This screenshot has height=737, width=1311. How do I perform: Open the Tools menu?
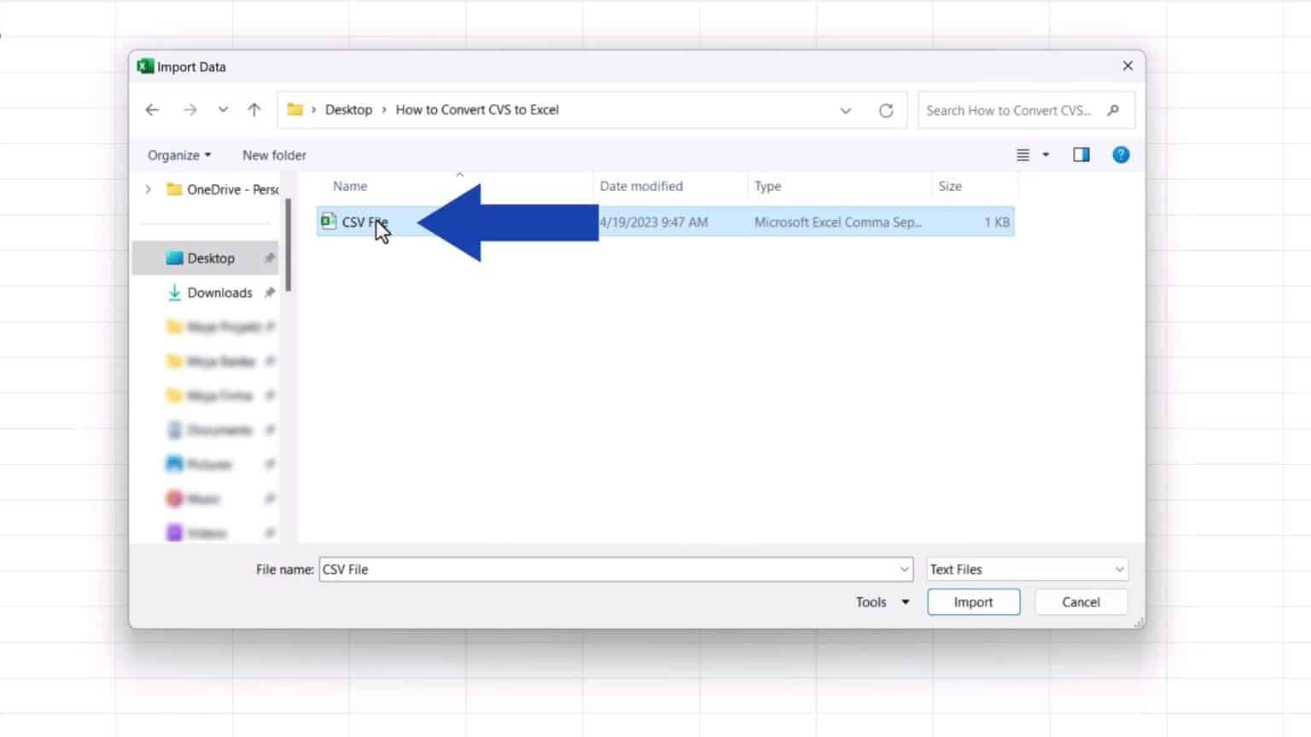879,601
